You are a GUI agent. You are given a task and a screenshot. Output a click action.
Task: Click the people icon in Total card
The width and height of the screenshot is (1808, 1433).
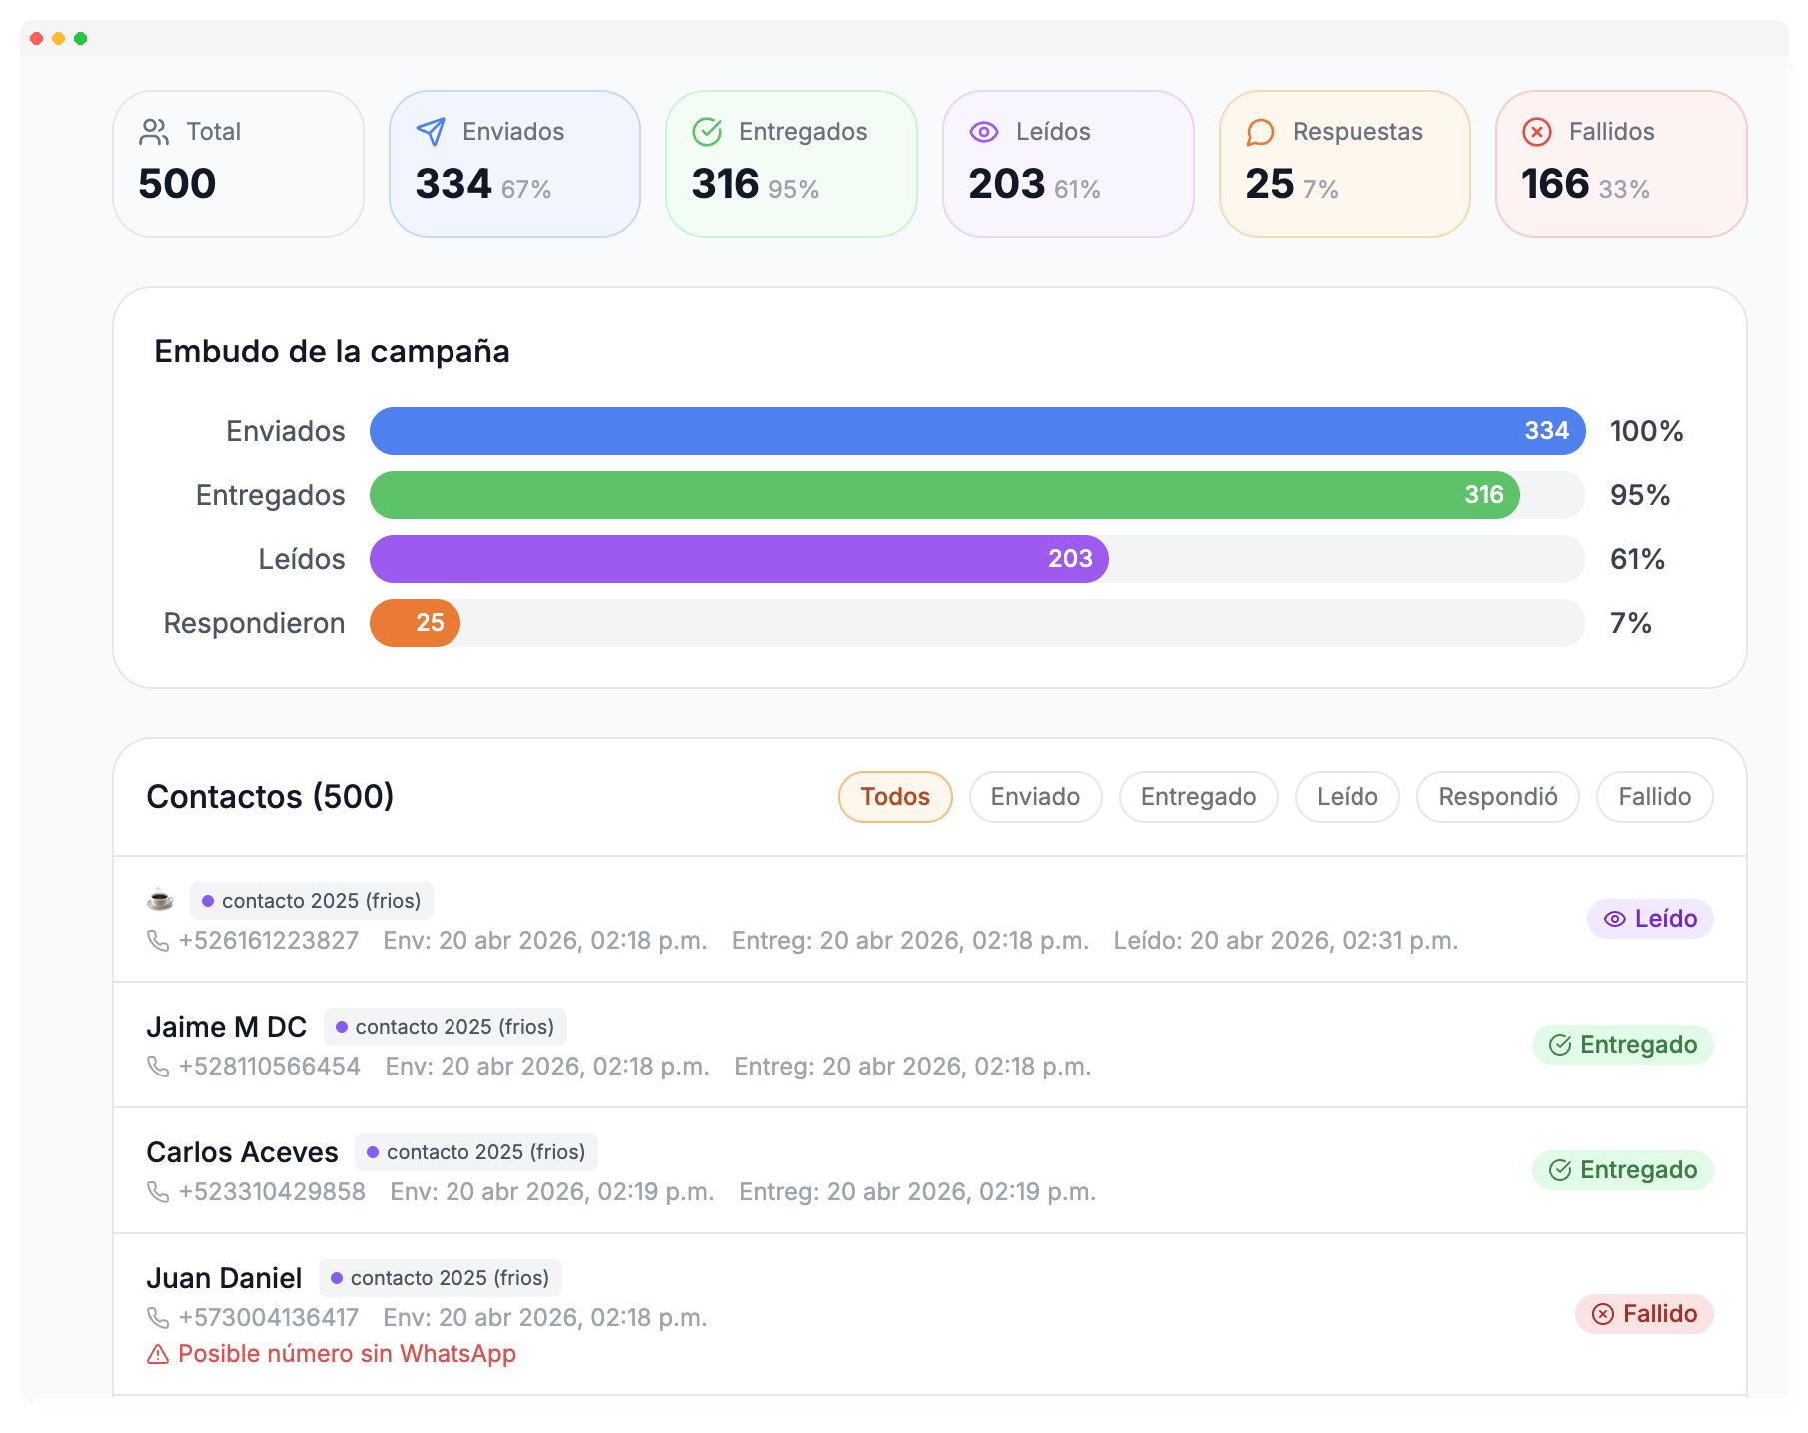pos(154,132)
